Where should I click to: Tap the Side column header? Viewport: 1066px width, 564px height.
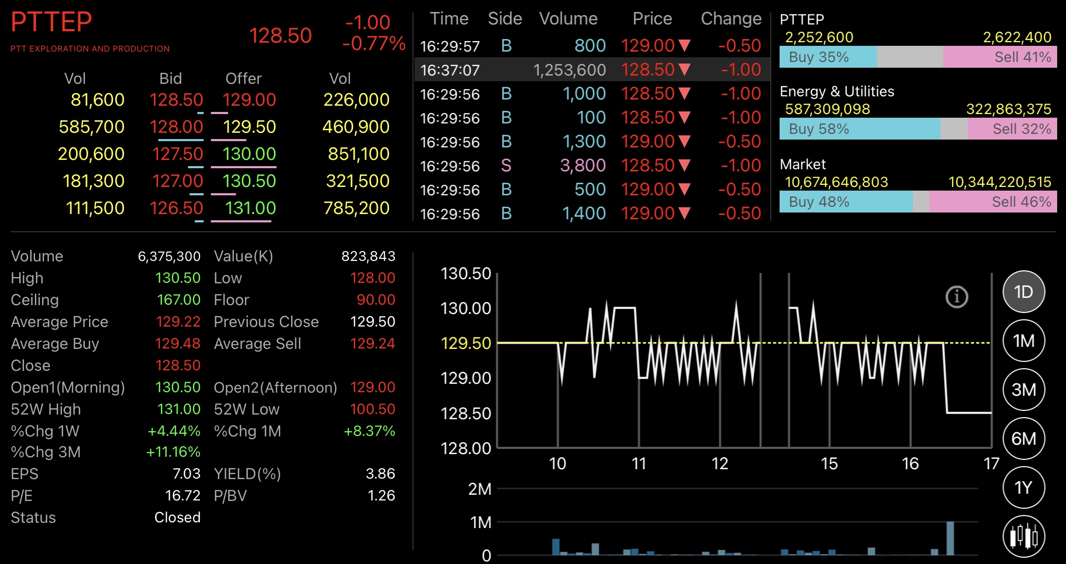point(505,19)
